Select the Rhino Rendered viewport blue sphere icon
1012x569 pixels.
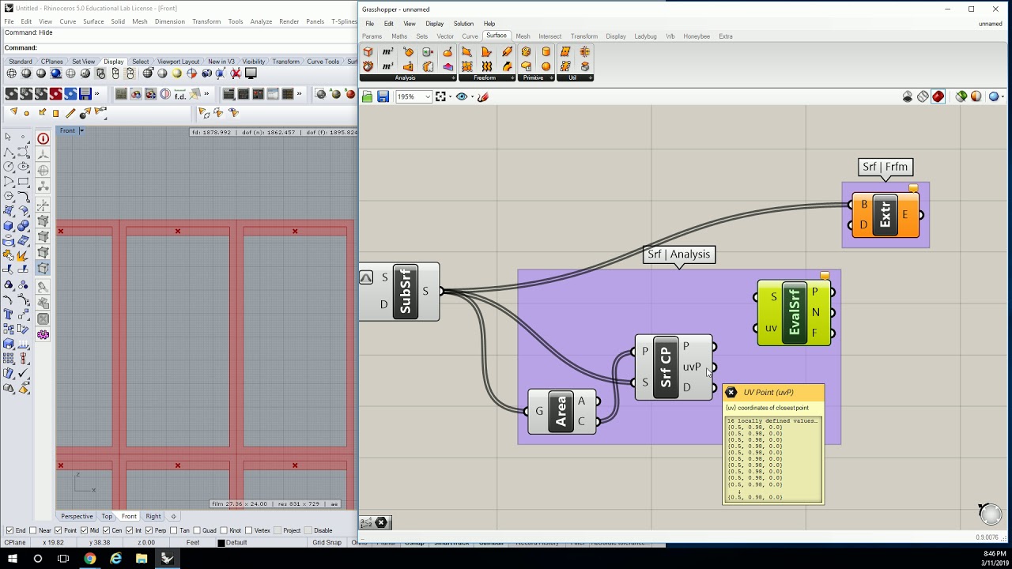(55, 73)
